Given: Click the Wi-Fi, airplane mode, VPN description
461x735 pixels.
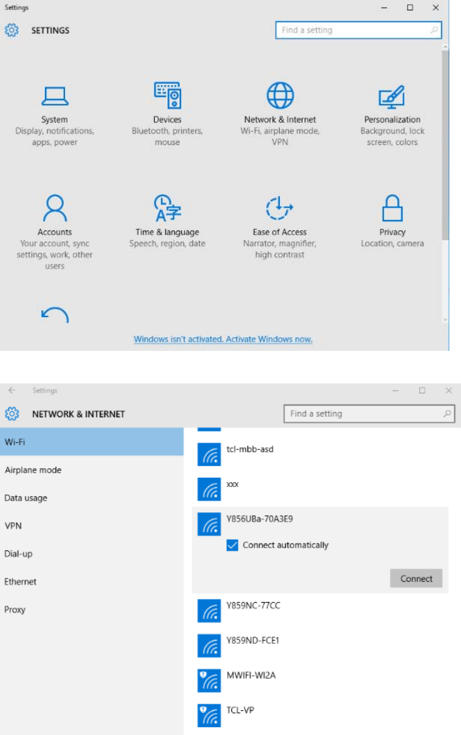Looking at the screenshot, I should tap(280, 137).
